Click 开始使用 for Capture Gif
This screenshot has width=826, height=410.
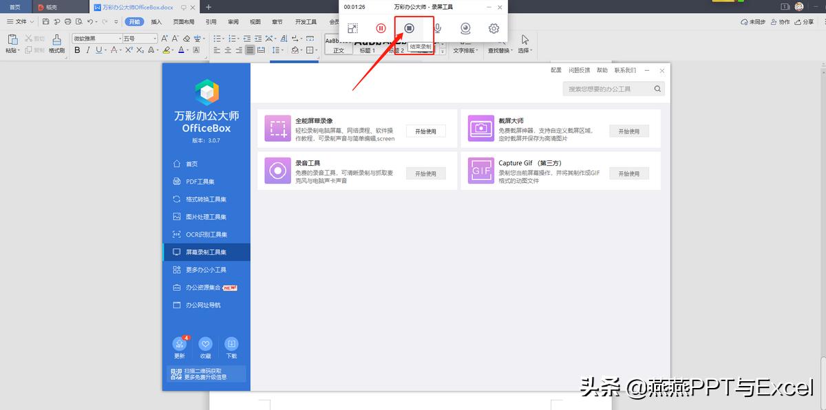pos(628,173)
